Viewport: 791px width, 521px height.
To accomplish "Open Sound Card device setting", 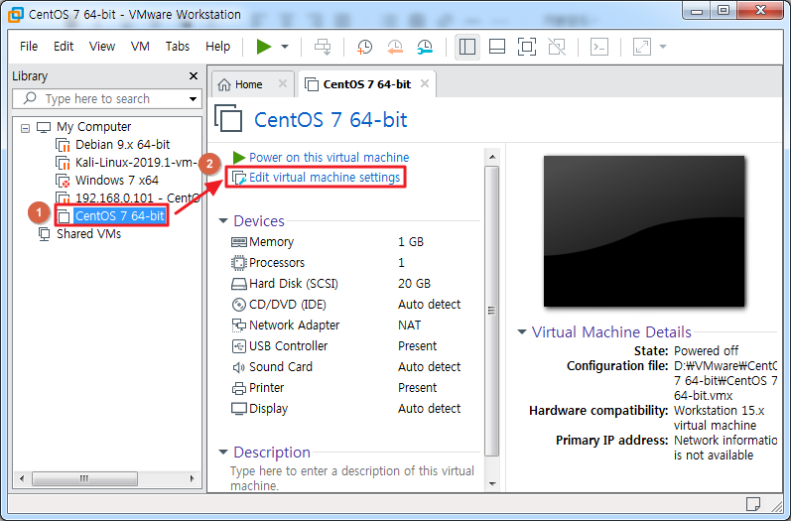I will coord(281,366).
